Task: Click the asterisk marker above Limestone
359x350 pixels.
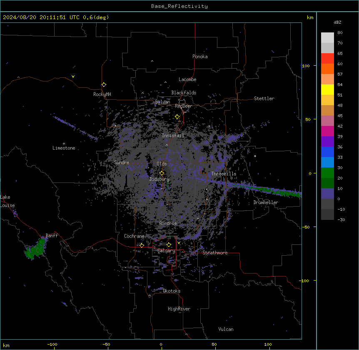Action: click(64, 144)
